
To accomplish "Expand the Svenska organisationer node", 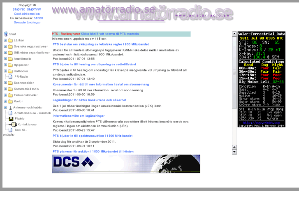I will click(x=5, y=46).
